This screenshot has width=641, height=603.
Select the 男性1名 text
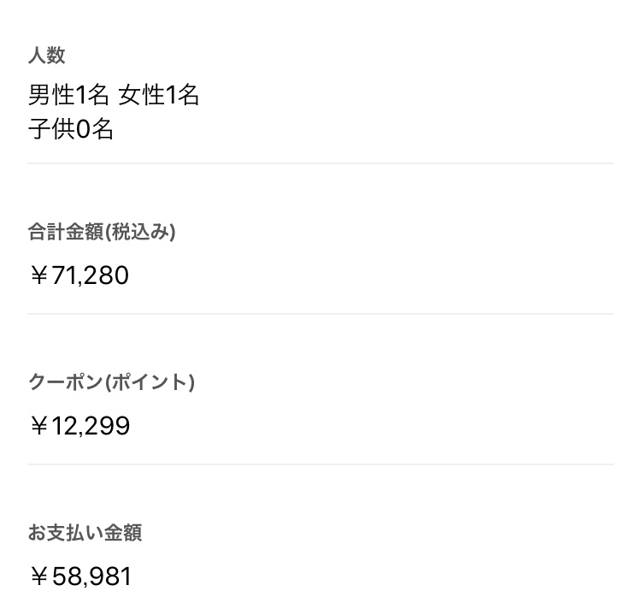pyautogui.click(x=68, y=95)
